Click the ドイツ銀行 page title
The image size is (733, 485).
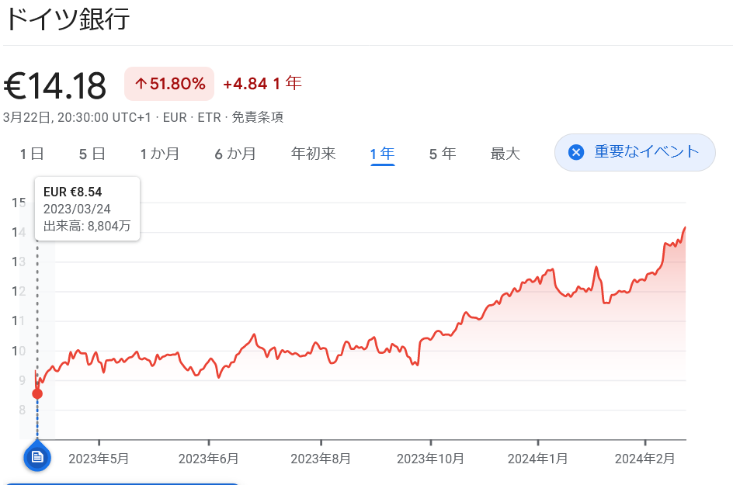point(68,17)
